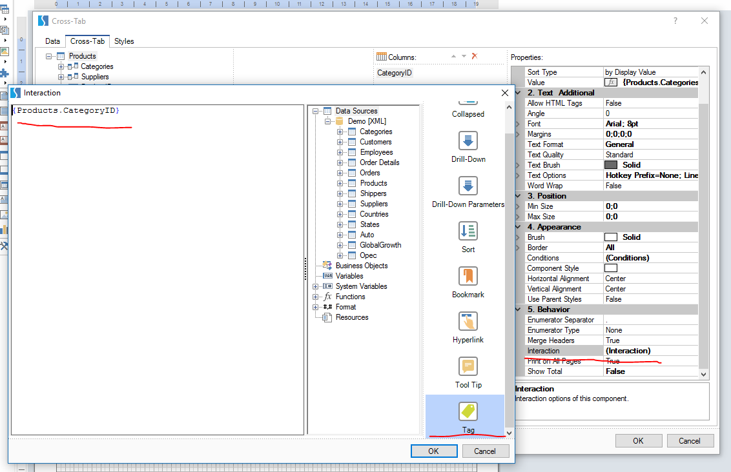The image size is (731, 472).
Task: Select the Drill-Down interaction icon
Action: [x=468, y=141]
